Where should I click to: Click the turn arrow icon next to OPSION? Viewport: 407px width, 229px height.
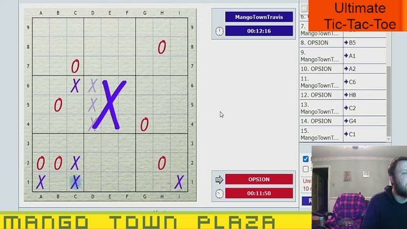pyautogui.click(x=219, y=179)
